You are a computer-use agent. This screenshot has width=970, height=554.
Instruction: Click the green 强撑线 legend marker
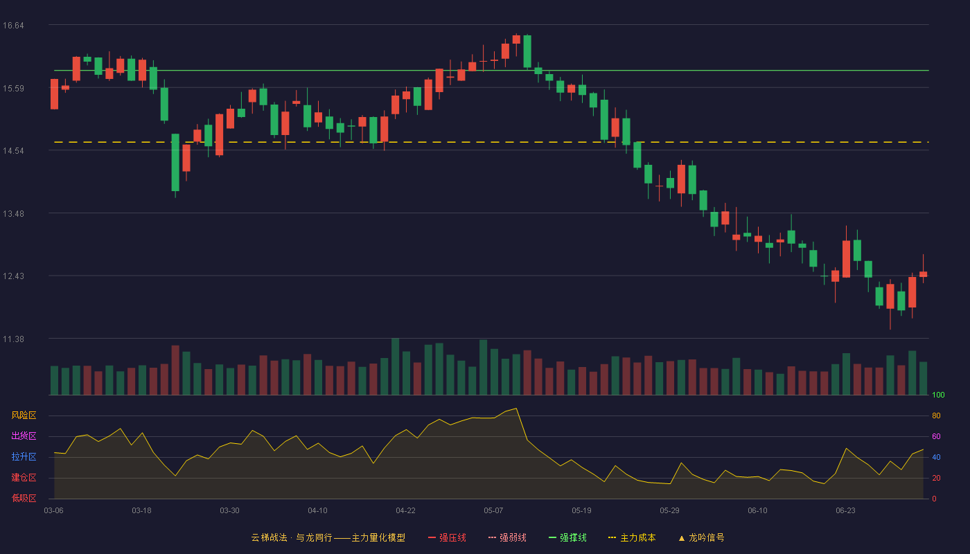(x=552, y=537)
